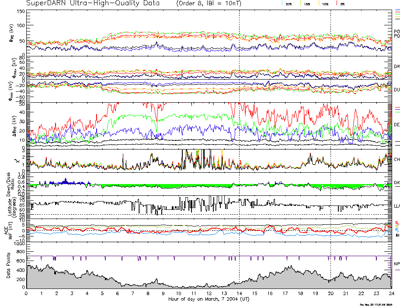The image size is (400, 306).
Task: Click the dashed vertical marker at hour 14
Action: coord(239,149)
